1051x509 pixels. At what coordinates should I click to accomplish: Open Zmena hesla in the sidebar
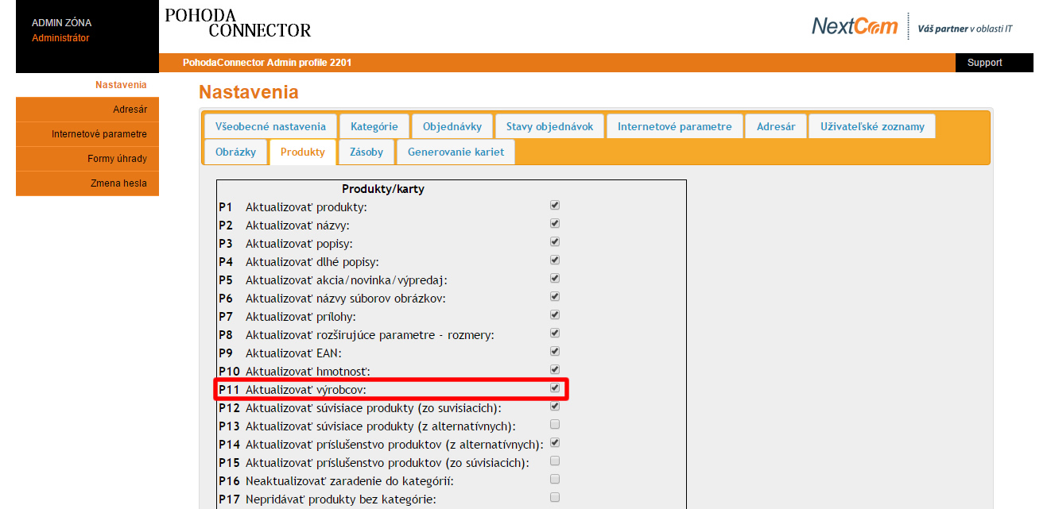click(87, 183)
